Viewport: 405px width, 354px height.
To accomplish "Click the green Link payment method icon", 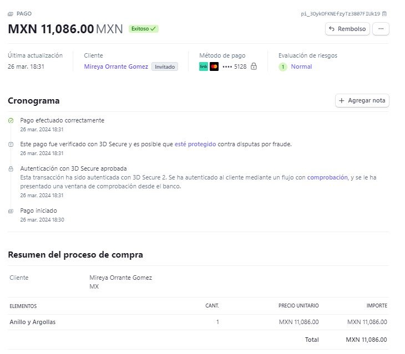I will [x=204, y=66].
